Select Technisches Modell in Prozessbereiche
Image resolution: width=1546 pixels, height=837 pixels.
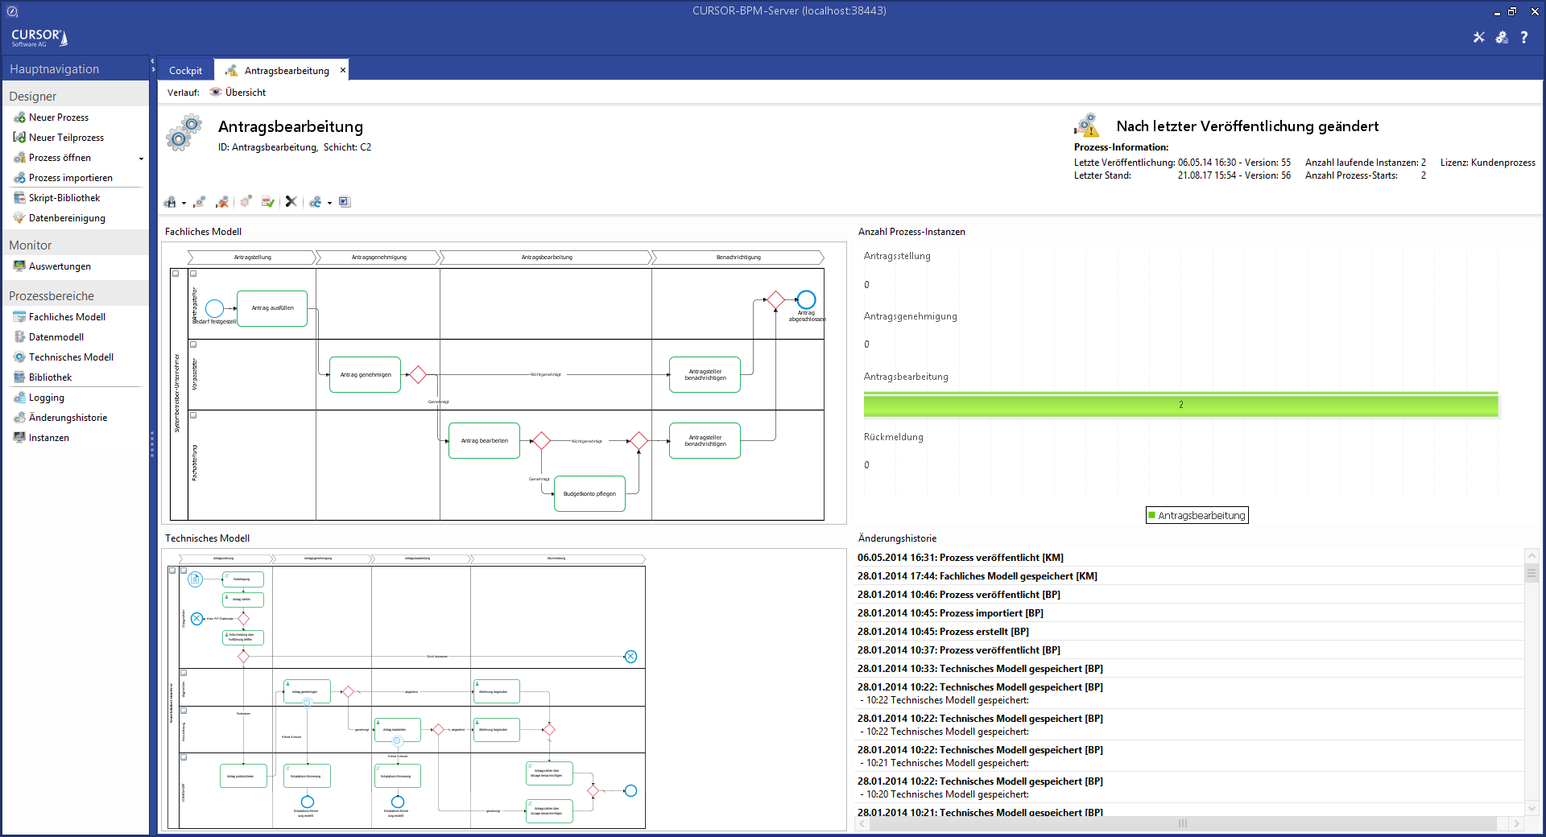pyautogui.click(x=71, y=357)
